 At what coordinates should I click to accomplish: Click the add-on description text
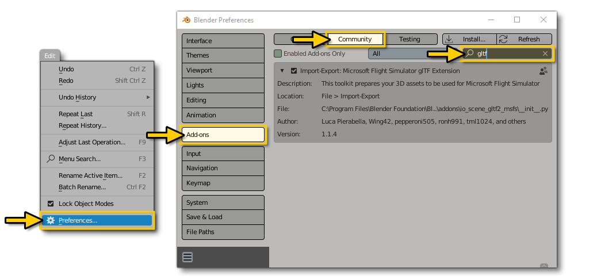click(x=431, y=83)
